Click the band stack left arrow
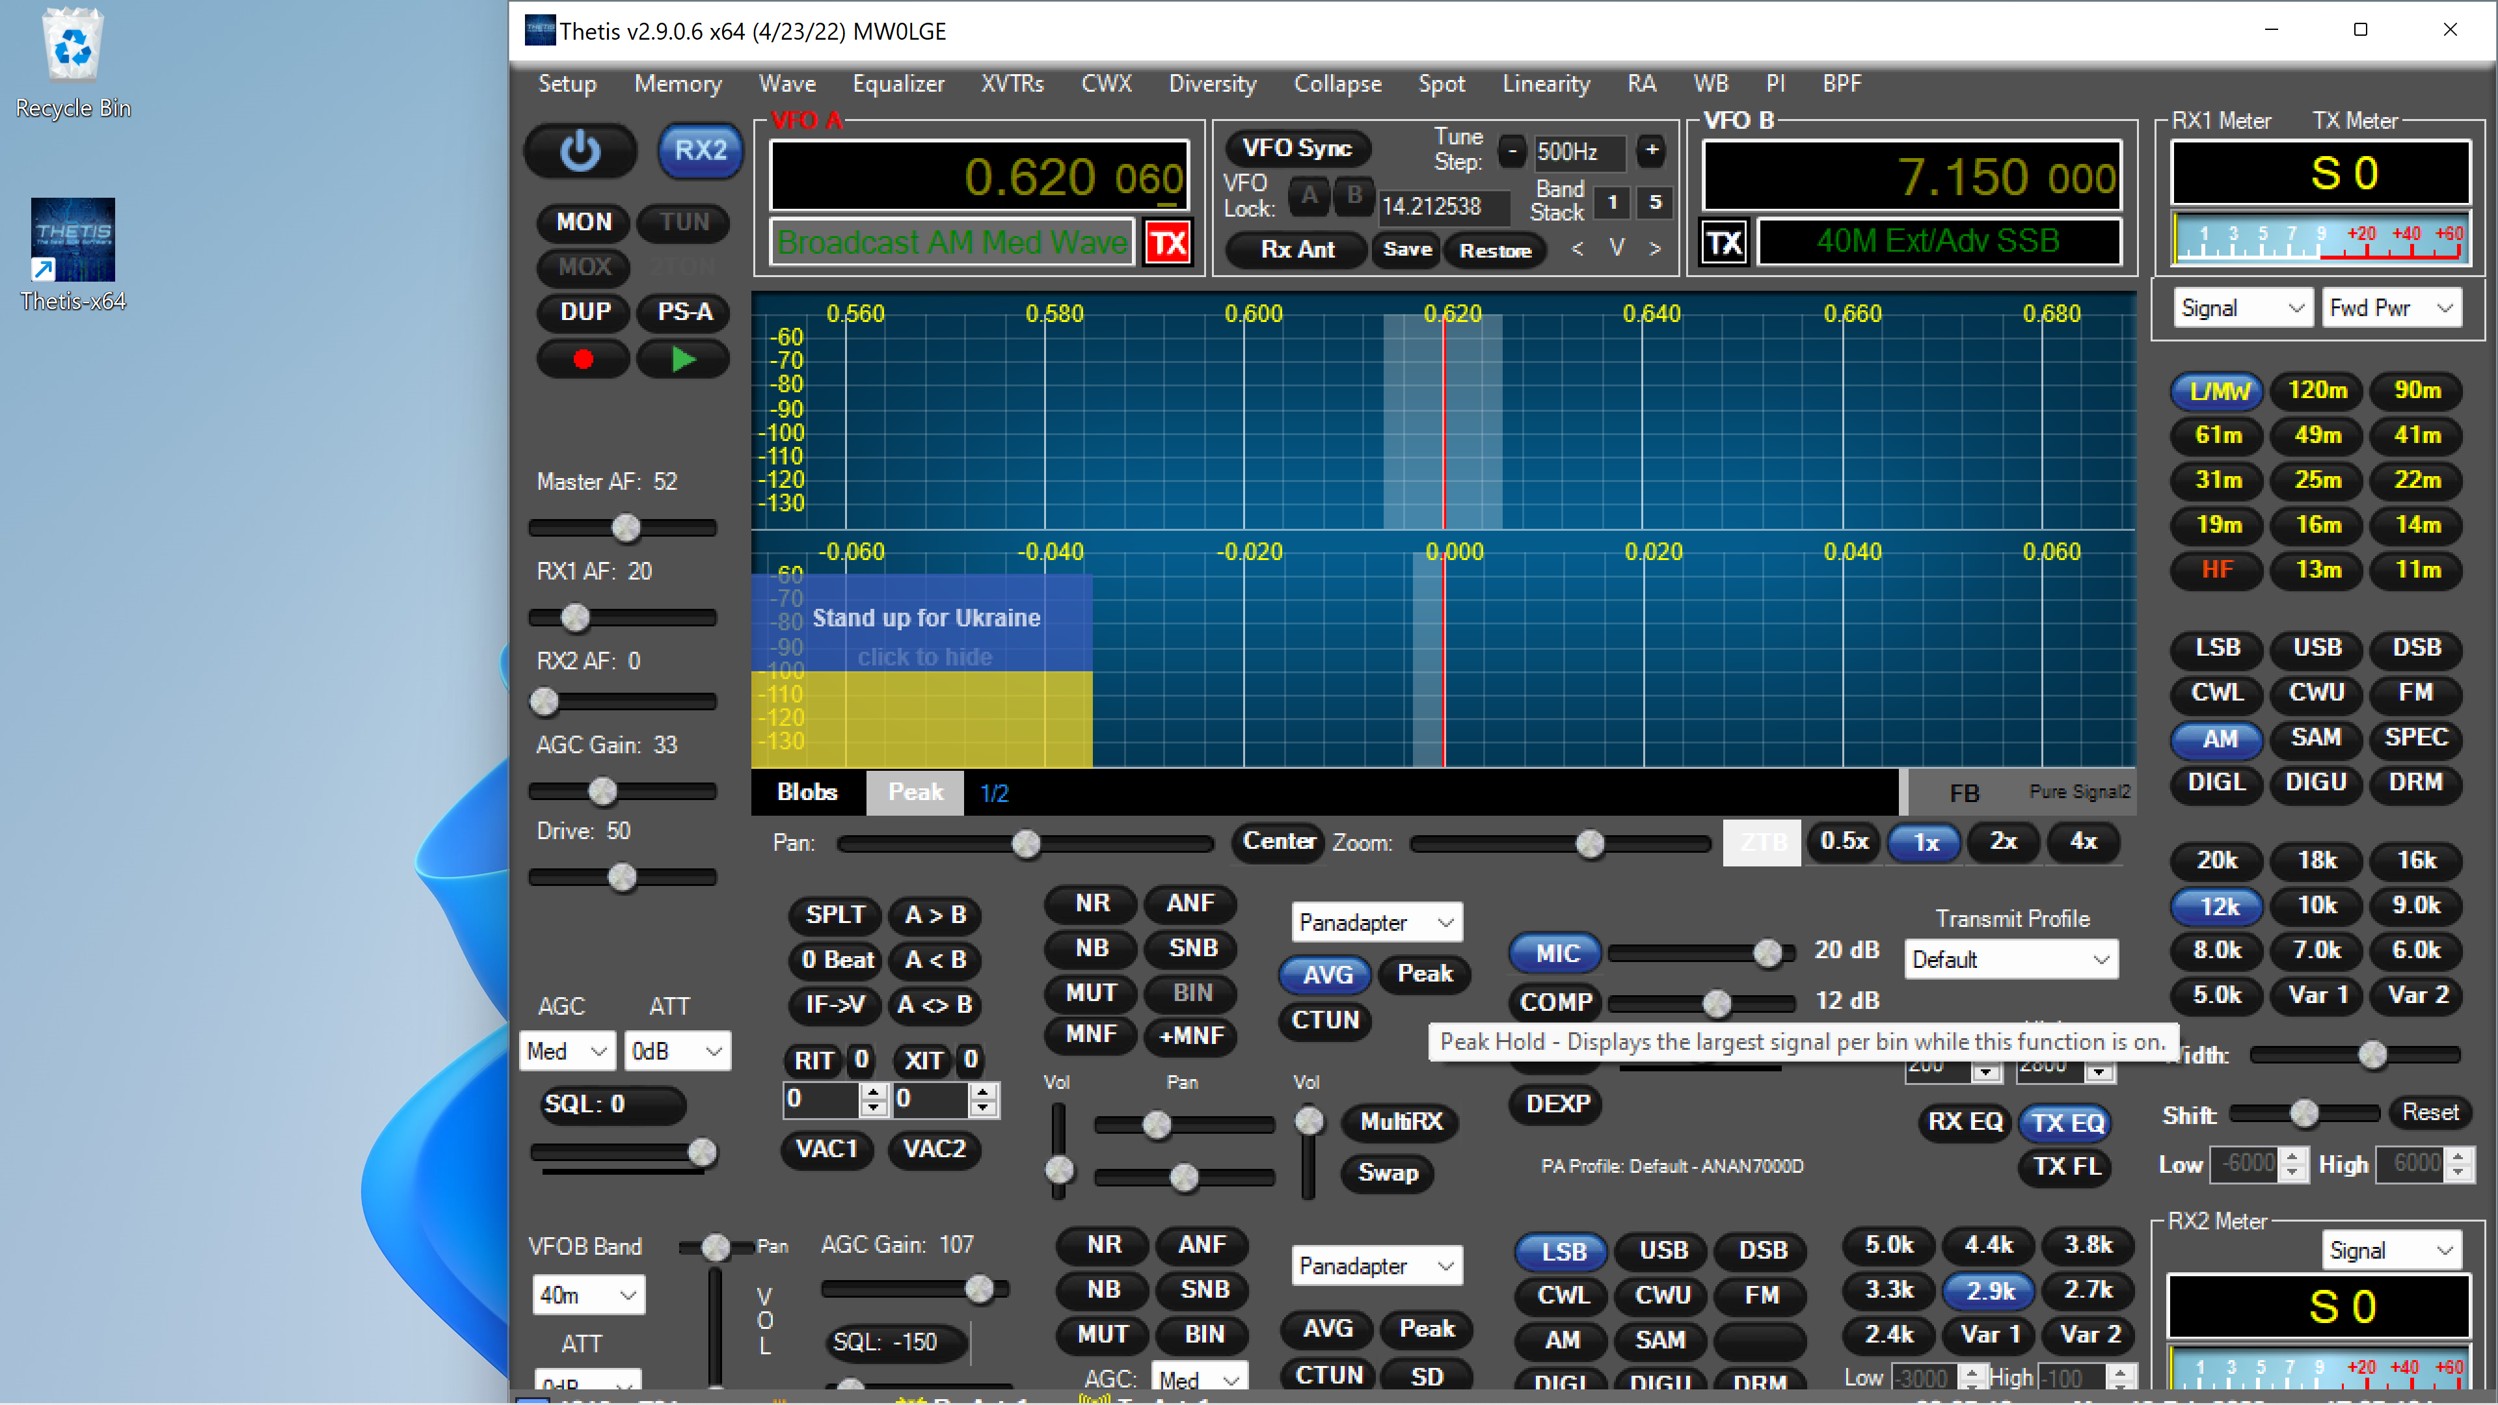The image size is (2498, 1405). coord(1578,249)
